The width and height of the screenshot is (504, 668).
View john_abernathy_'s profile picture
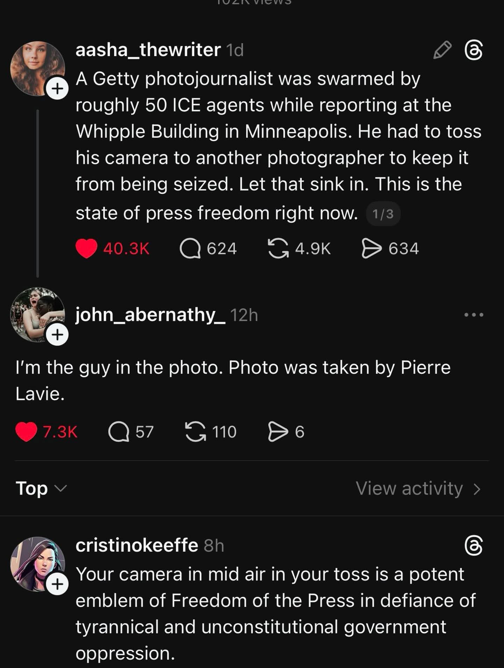[37, 314]
